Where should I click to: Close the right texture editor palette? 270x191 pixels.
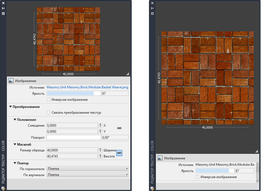coord(152,3)
